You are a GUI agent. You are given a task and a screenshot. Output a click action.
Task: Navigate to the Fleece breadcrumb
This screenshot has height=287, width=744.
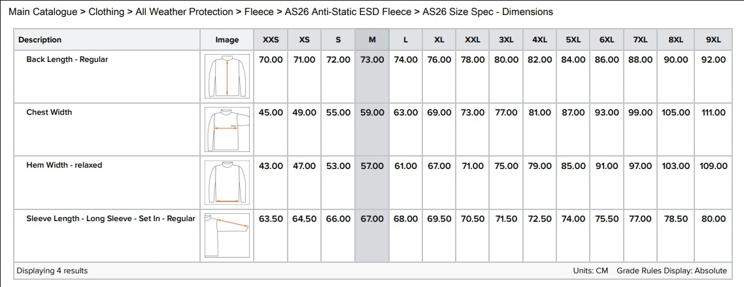(259, 12)
